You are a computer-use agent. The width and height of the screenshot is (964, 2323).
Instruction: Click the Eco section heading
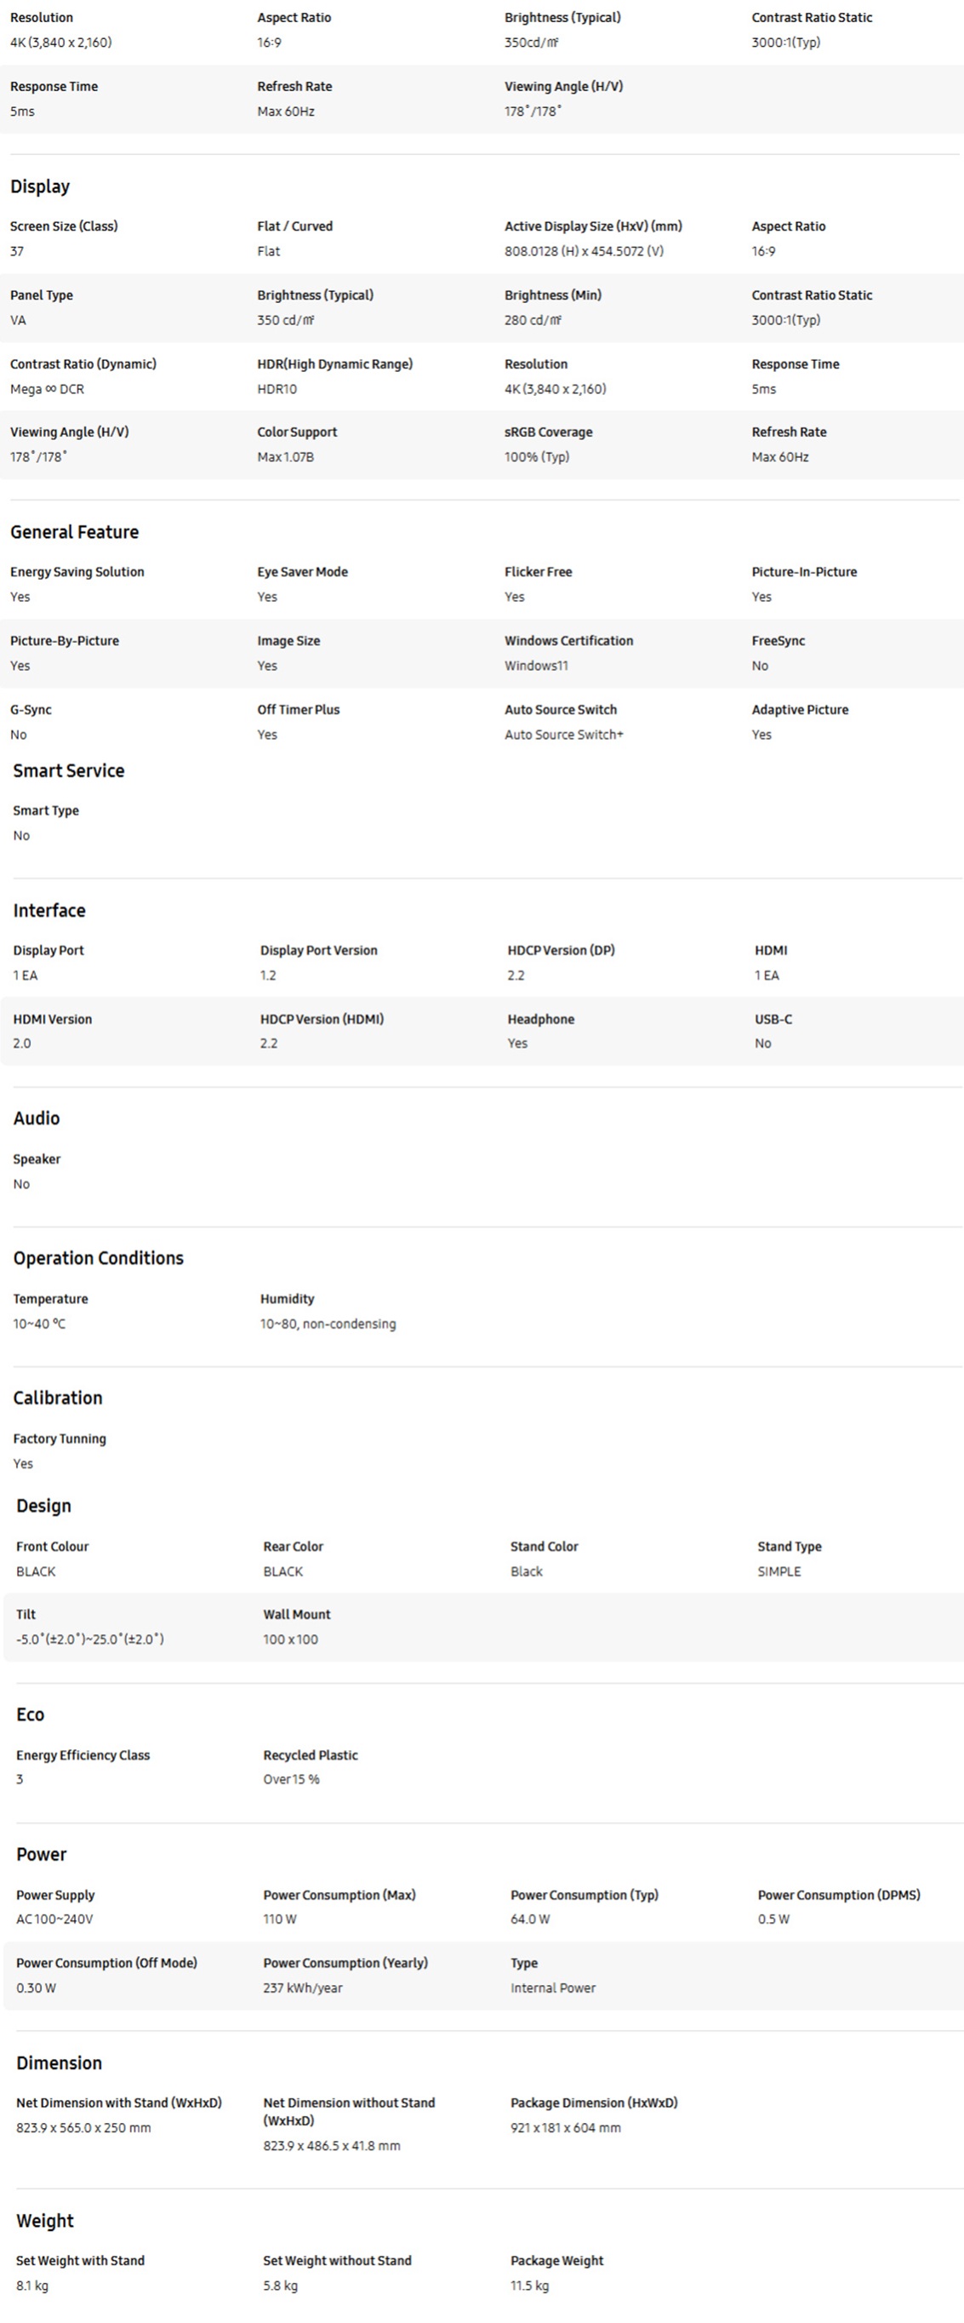click(31, 1714)
